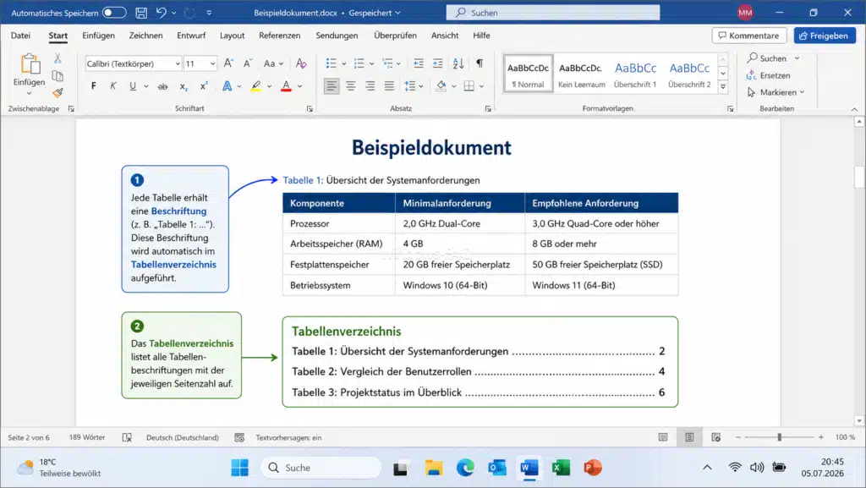Image resolution: width=866 pixels, height=488 pixels.
Task: Click the proofing book icon in status bar
Action: click(127, 437)
